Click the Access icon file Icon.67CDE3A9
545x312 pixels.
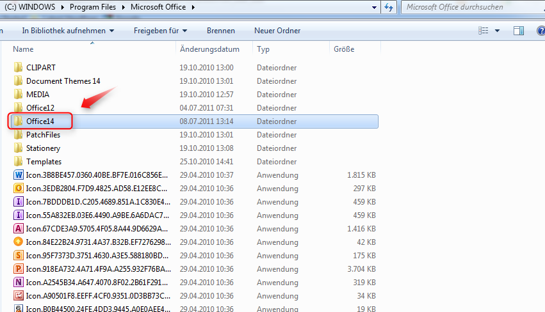tap(96, 228)
